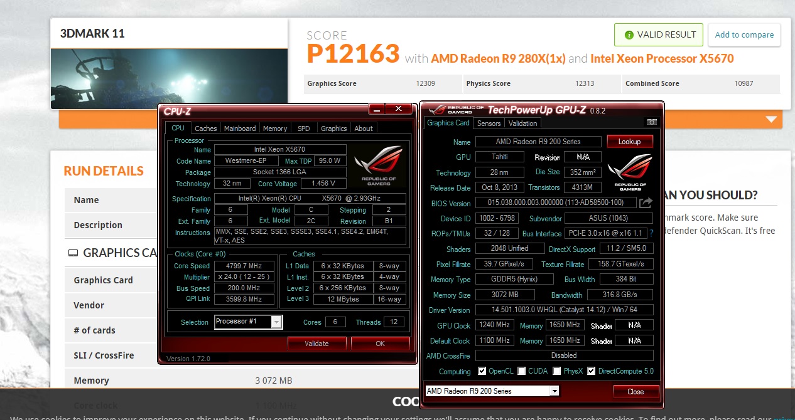Click the P12163 score heading
This screenshot has height=420, width=795.
(x=353, y=54)
